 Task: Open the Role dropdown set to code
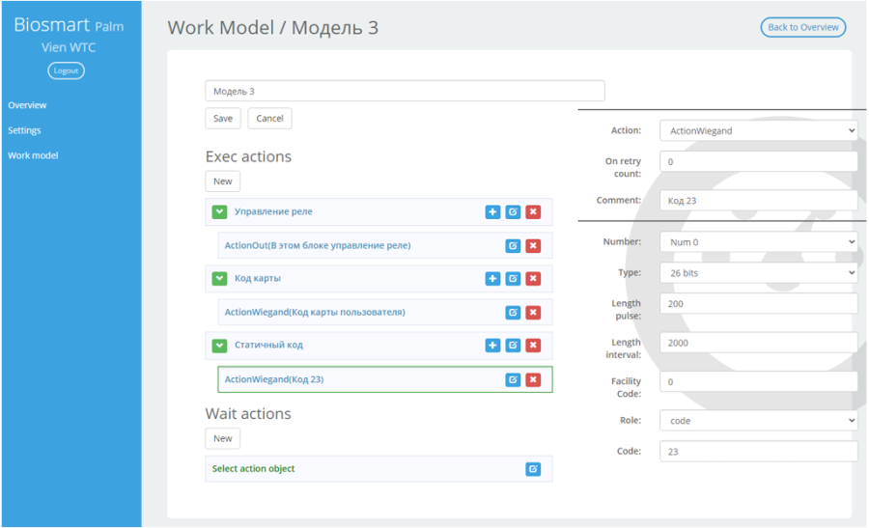tap(758, 421)
